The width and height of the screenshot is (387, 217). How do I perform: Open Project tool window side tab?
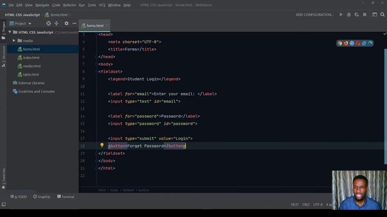coord(4,30)
